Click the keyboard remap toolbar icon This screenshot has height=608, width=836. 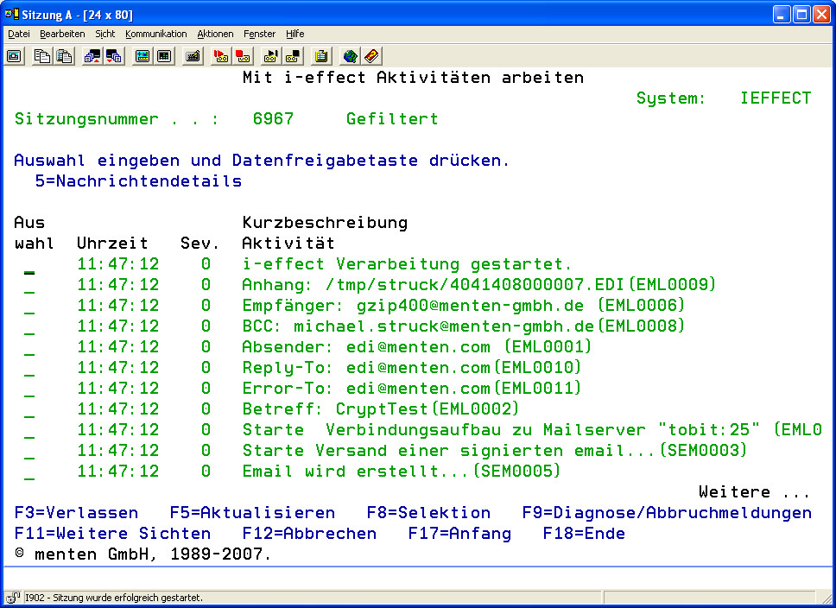point(193,56)
